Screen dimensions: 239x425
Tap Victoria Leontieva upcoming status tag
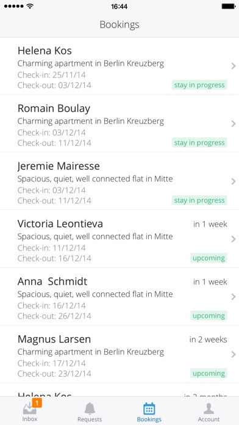[209, 258]
